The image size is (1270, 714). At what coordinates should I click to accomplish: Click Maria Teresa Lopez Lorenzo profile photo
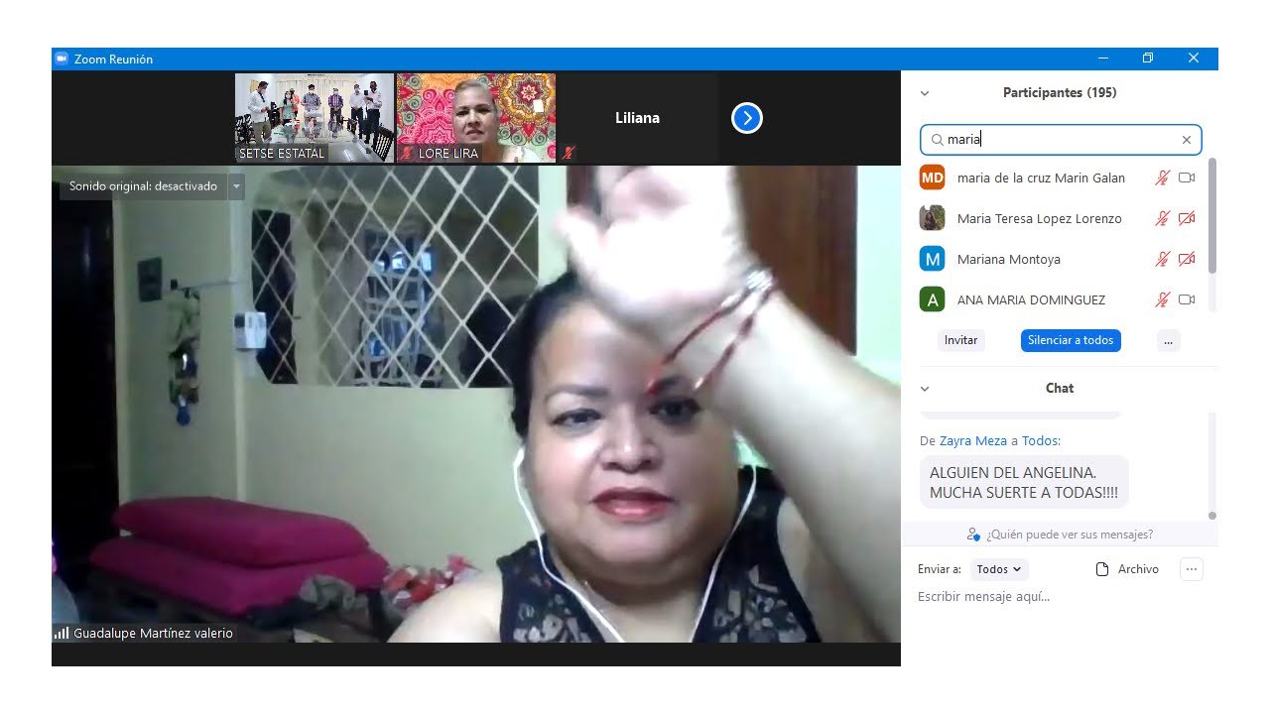click(x=933, y=218)
